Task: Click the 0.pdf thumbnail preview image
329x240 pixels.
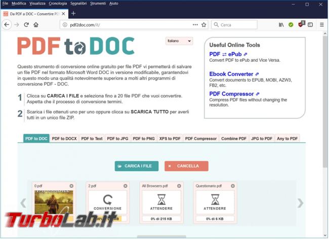Action: point(54,203)
